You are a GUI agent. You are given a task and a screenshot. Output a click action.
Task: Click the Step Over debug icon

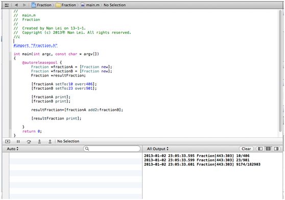[x=29, y=141]
